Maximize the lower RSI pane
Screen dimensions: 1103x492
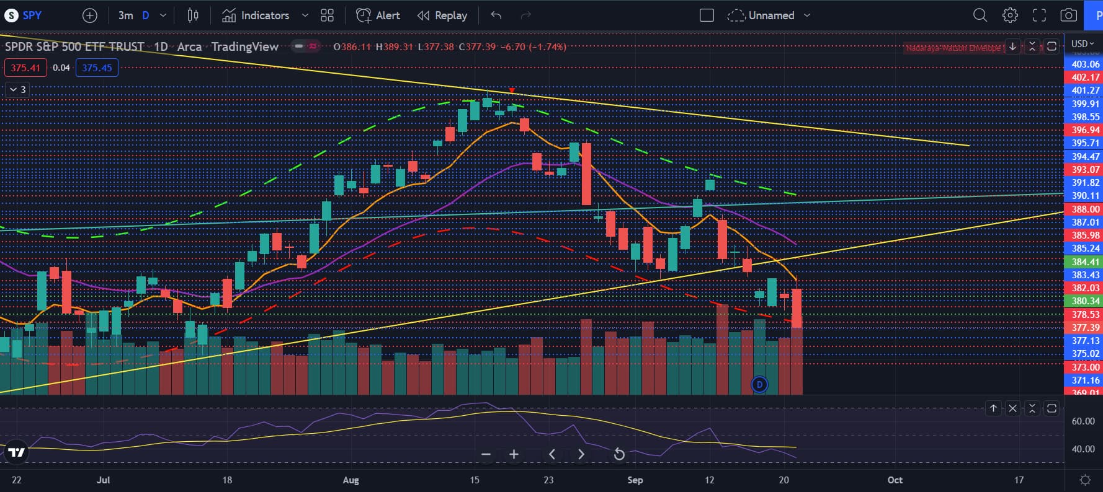point(1052,408)
